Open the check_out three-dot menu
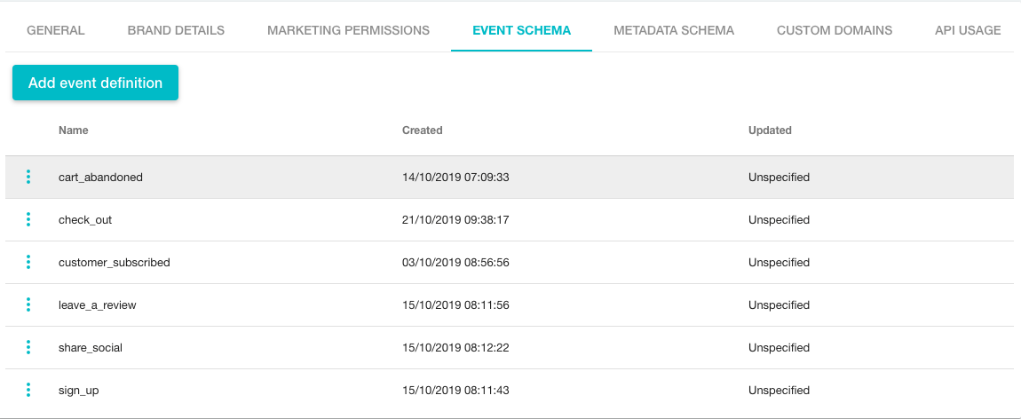 click(28, 219)
